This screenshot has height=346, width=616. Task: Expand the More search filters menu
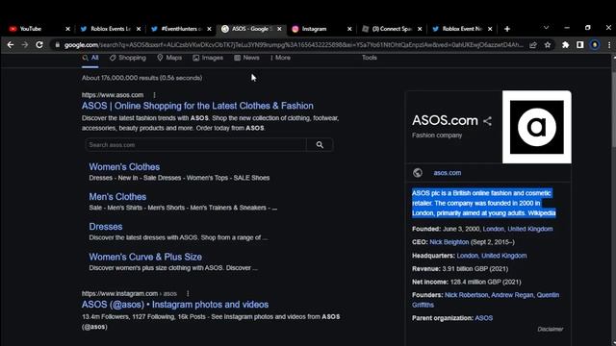point(280,58)
